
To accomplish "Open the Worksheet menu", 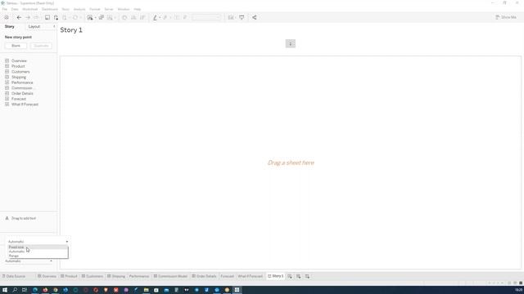I will (30, 9).
